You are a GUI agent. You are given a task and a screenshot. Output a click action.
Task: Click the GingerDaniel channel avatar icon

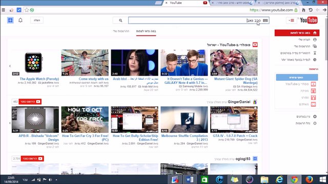(x=255, y=102)
